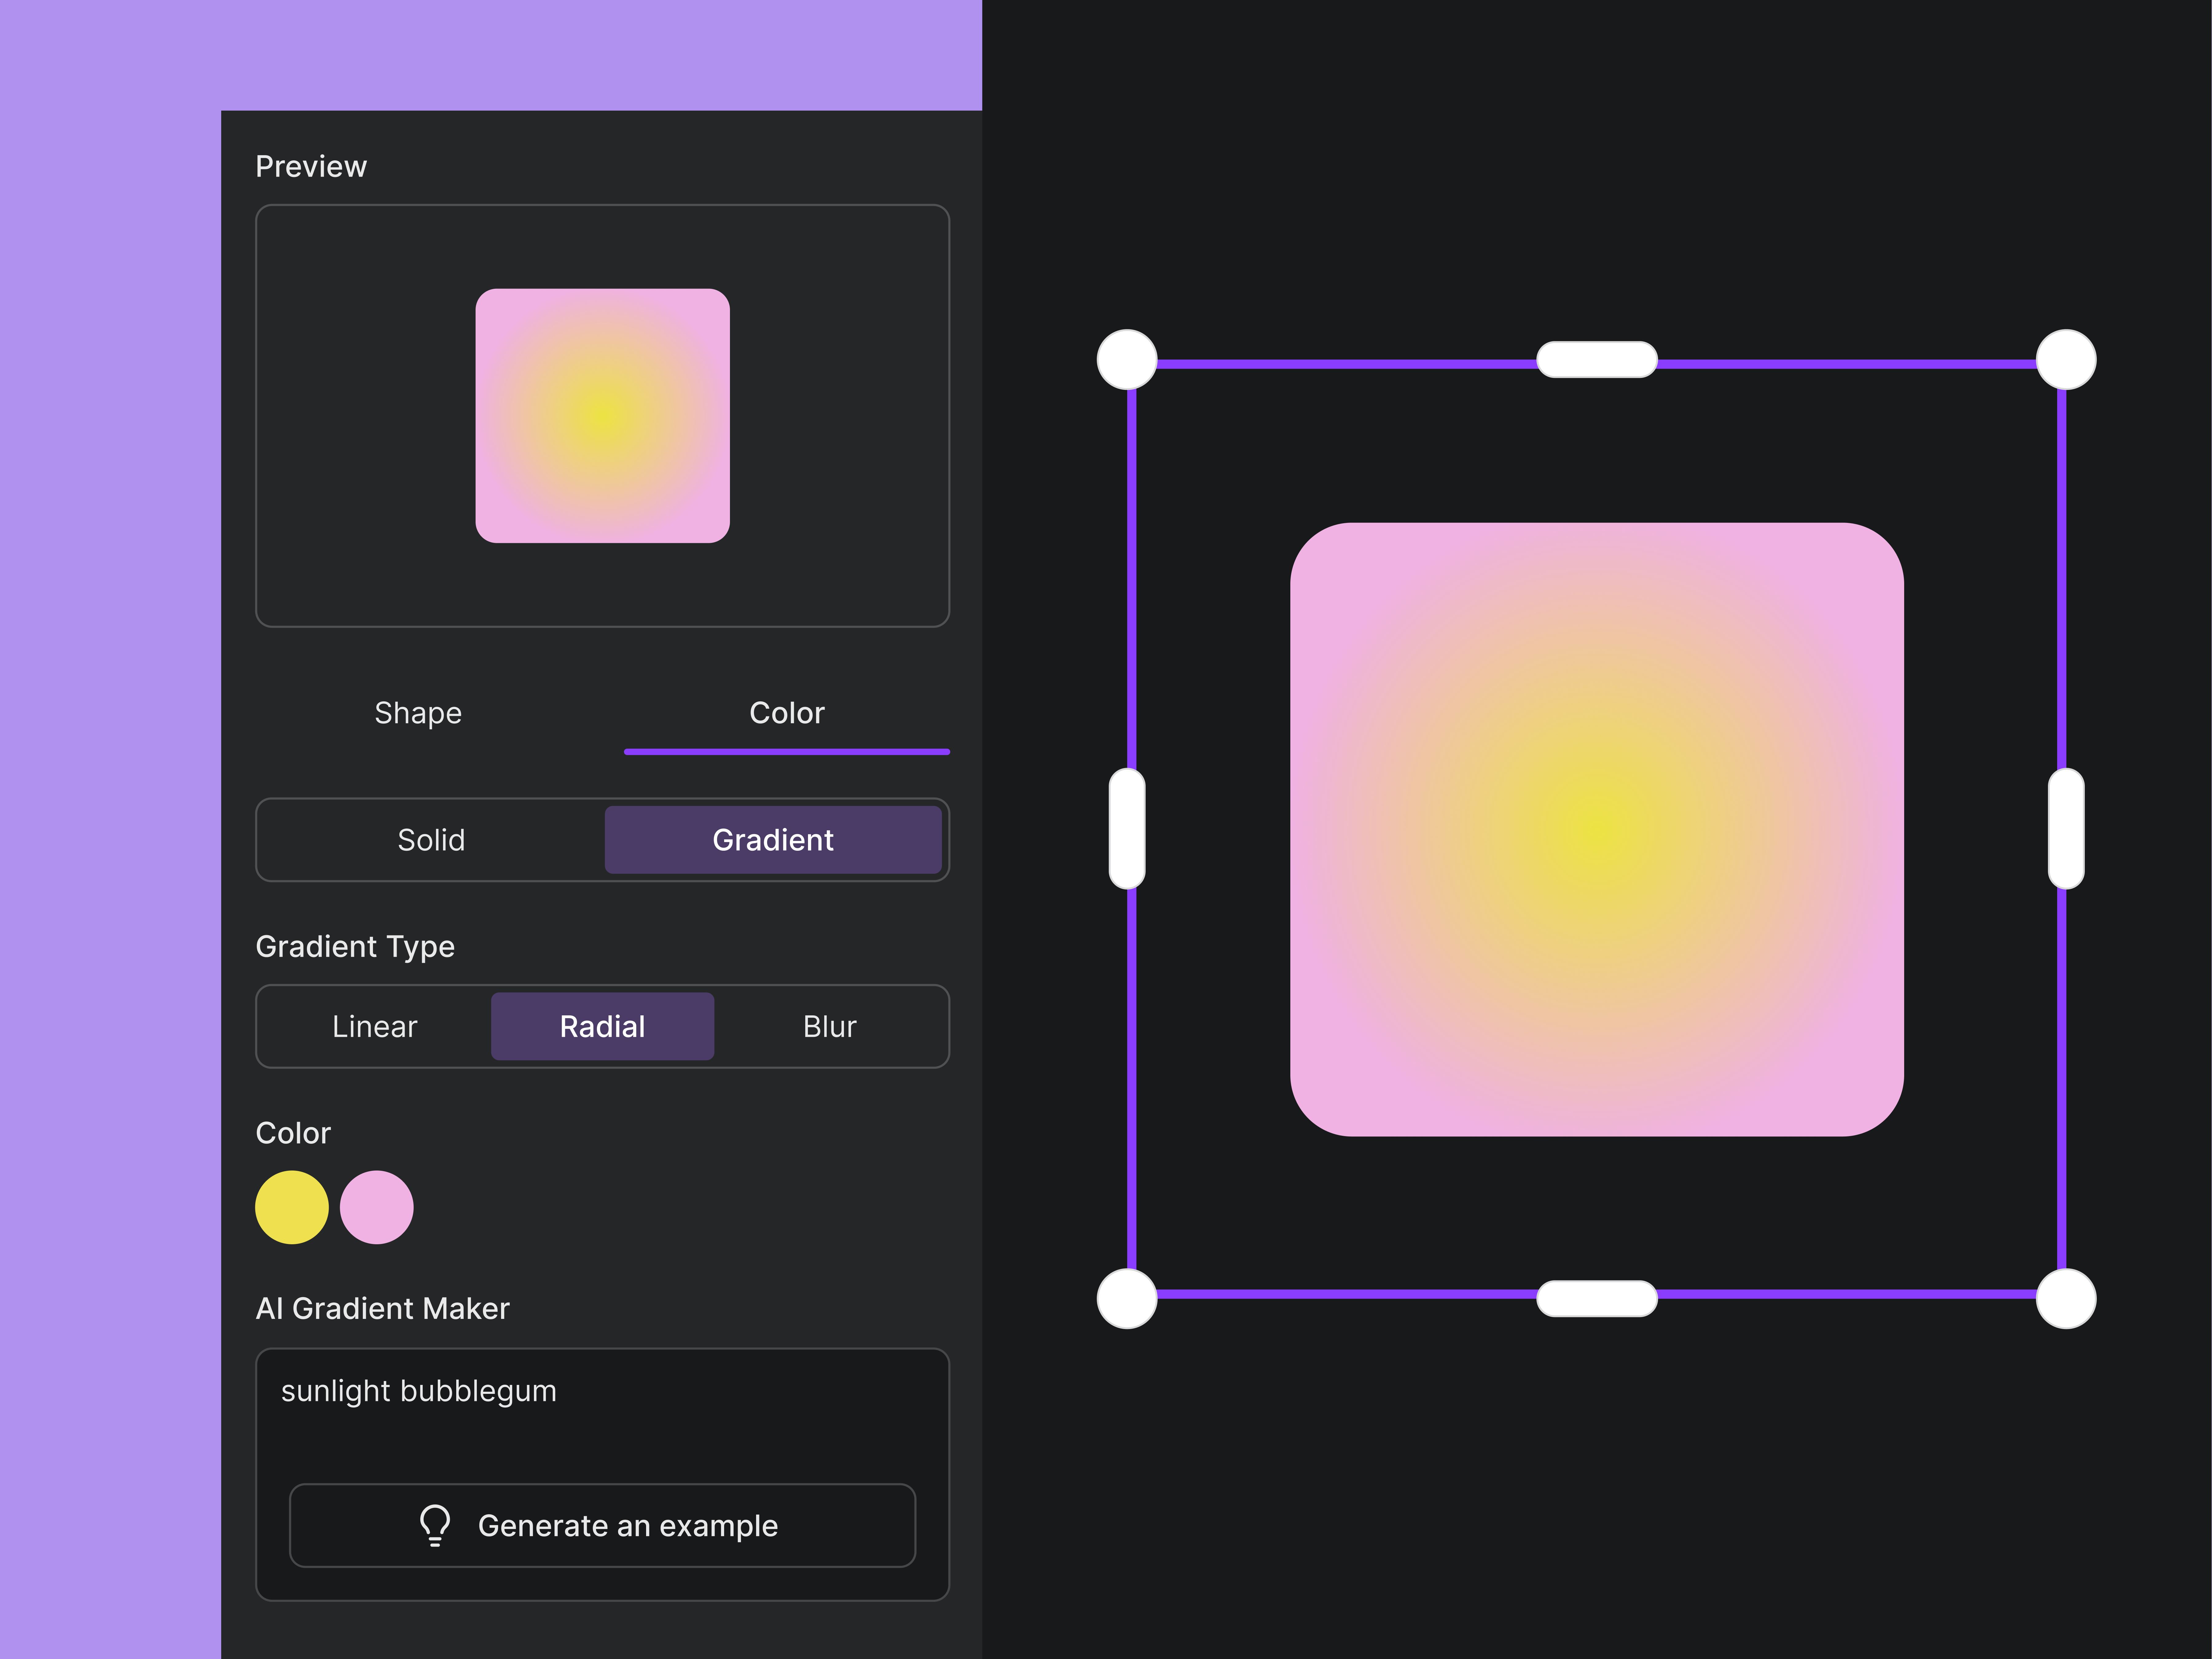
Task: Click the Preview heading
Action: [311, 166]
